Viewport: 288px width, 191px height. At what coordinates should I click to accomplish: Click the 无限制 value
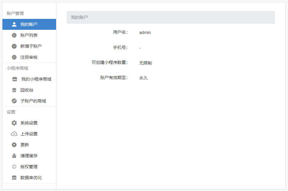145,63
